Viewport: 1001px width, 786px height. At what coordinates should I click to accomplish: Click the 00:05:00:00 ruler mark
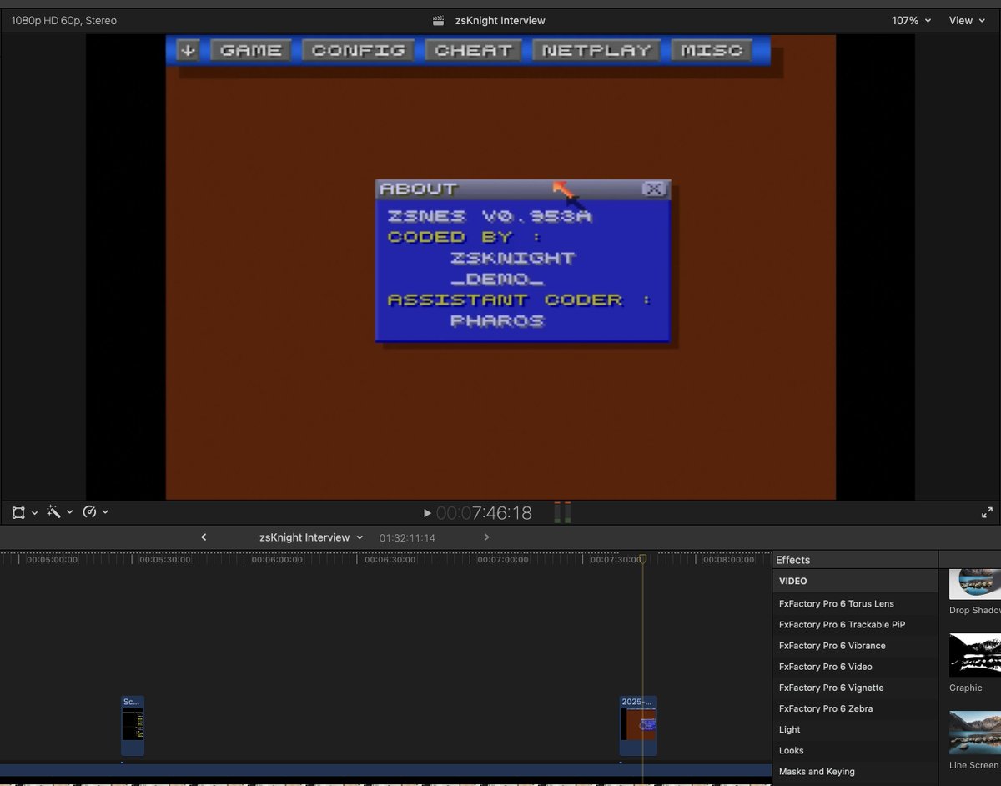pyautogui.click(x=52, y=560)
